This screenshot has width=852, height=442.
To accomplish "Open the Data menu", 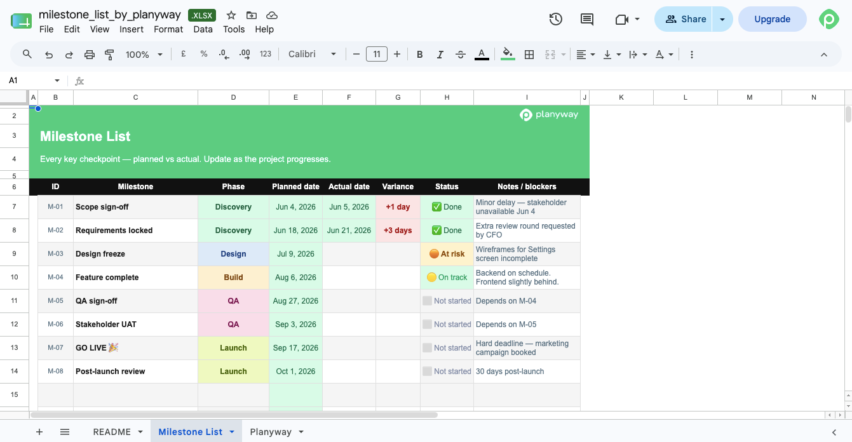I will point(203,29).
